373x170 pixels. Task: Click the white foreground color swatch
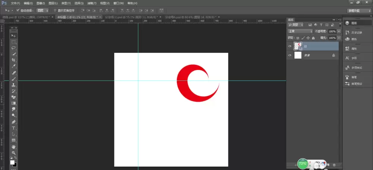[12, 162]
